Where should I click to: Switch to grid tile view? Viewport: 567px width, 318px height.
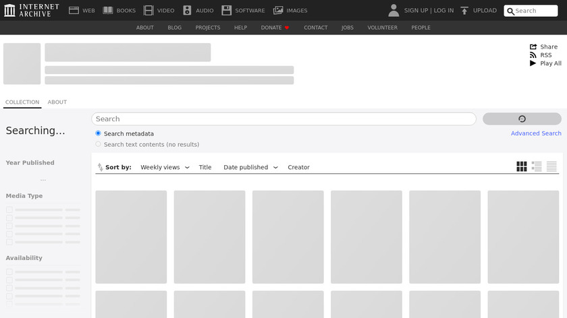(522, 166)
